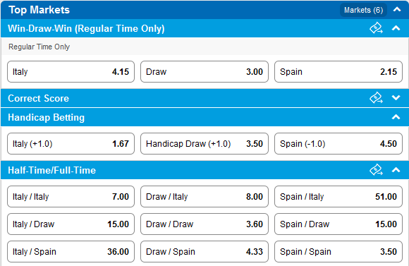Select Draw at 3.00 odds
This screenshot has width=409, height=266.
[x=204, y=72]
